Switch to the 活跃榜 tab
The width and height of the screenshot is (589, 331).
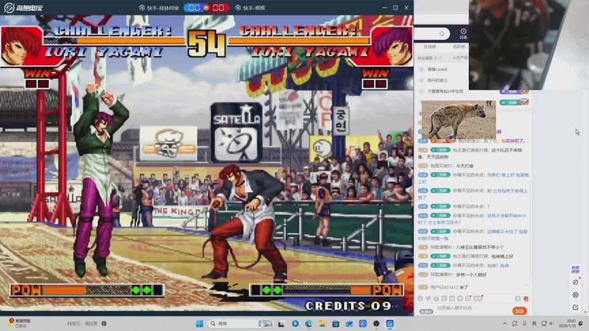pyautogui.click(x=459, y=47)
